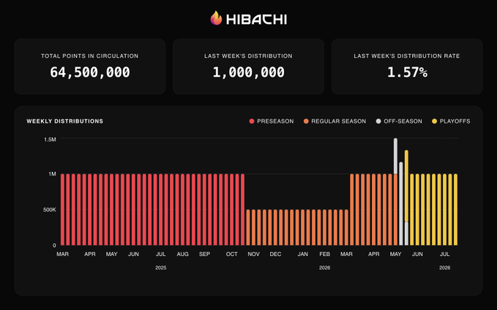Click the FEB month label
The height and width of the screenshot is (310, 497).
point(324,254)
